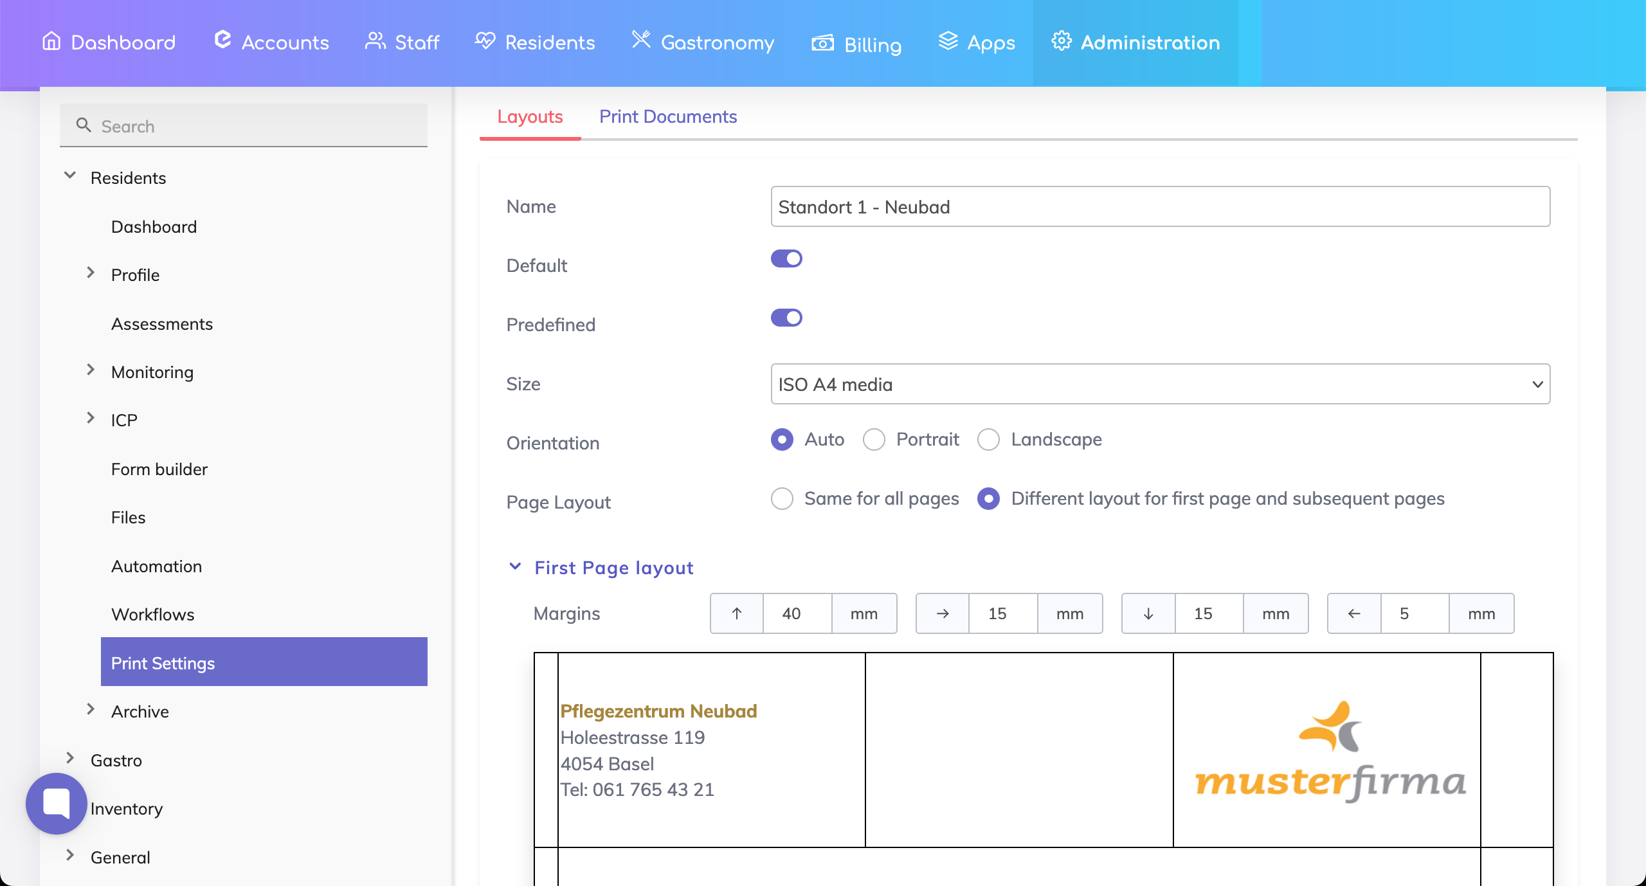Click the Dashboard home icon in navbar
Viewport: 1646px width, 886px height.
[x=51, y=41]
